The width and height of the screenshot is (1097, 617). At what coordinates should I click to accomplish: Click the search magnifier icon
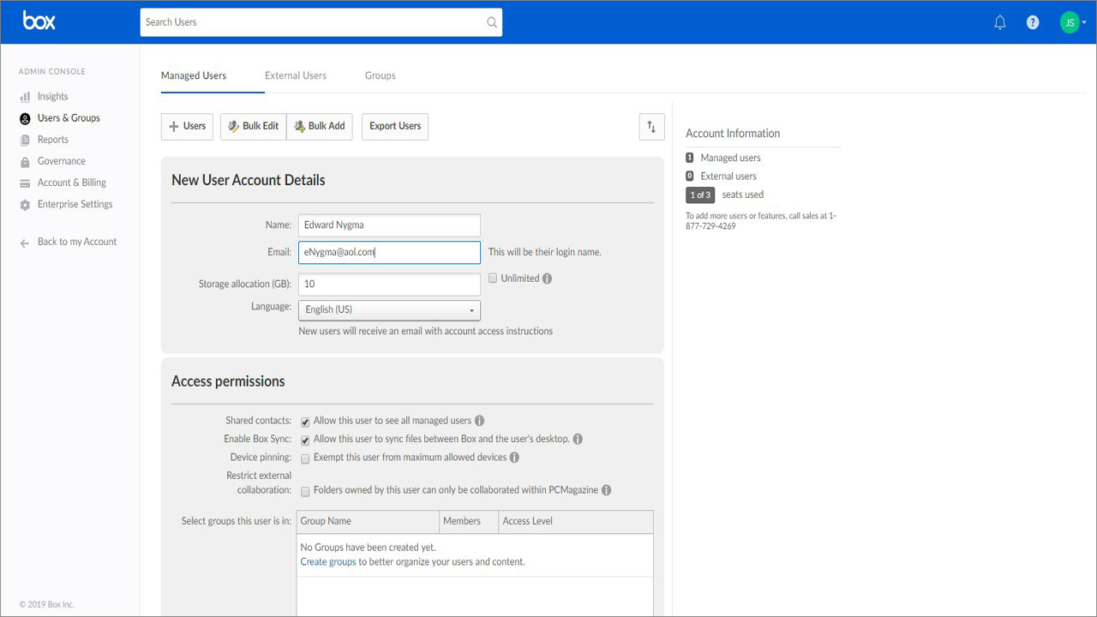(x=492, y=22)
